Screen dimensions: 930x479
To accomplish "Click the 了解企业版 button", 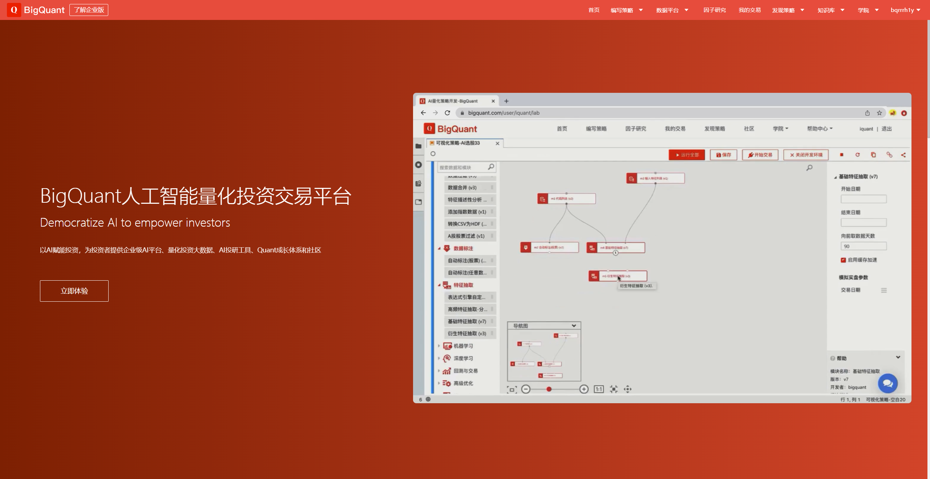I will (x=89, y=10).
